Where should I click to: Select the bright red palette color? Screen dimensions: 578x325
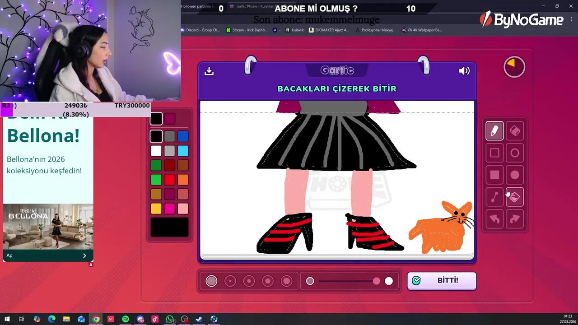tap(169, 180)
